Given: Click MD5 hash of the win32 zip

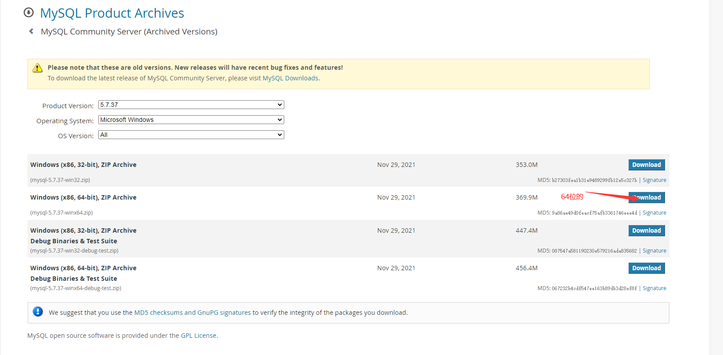Looking at the screenshot, I should click(594, 180).
